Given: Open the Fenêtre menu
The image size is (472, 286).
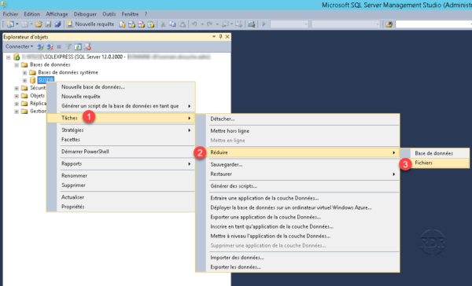Looking at the screenshot, I should coord(130,14).
